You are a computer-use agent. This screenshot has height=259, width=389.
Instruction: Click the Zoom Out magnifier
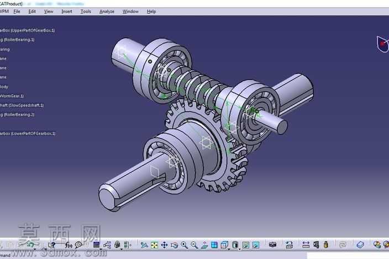click(195, 245)
